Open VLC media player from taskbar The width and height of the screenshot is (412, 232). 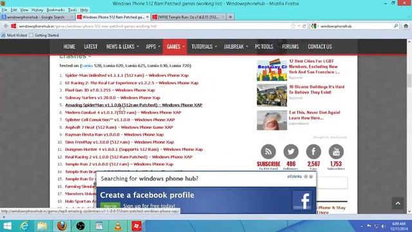[x=118, y=226]
